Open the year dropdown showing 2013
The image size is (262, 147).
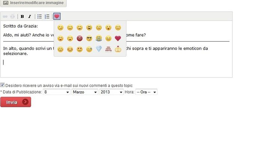coord(112,92)
